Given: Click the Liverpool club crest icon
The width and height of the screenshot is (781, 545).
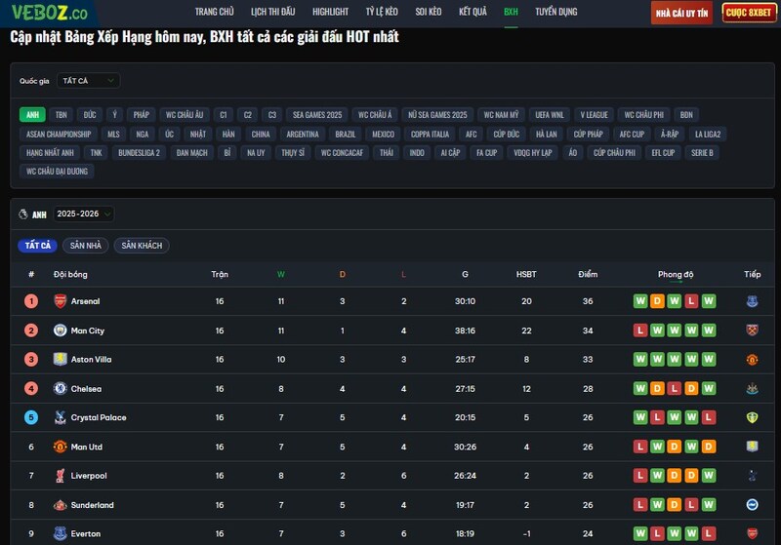Looking at the screenshot, I should coord(60,476).
